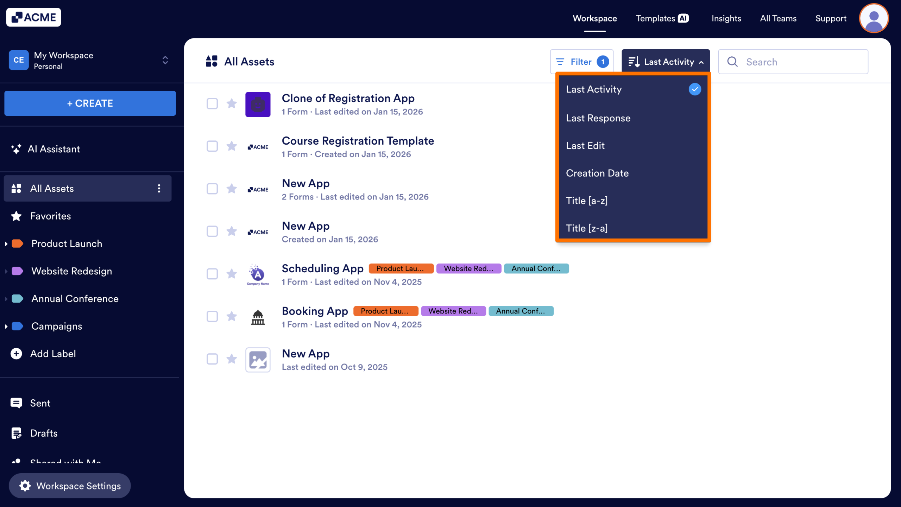This screenshot has width=901, height=507.
Task: Open All Assets three-dot options menu
Action: [x=159, y=189]
